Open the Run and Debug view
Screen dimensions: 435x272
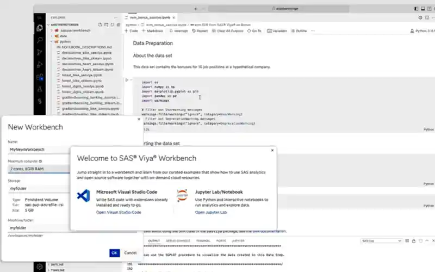click(40, 65)
